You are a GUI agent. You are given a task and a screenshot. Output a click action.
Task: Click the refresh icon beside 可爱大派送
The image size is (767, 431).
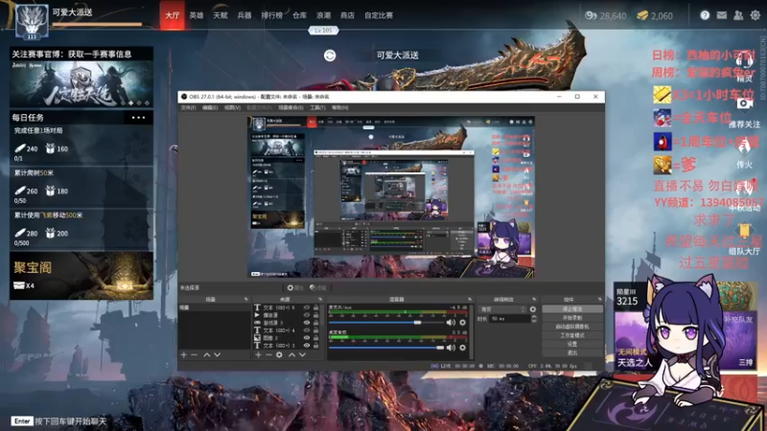330,56
